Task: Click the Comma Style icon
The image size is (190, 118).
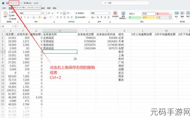Action: [x=101, y=17]
